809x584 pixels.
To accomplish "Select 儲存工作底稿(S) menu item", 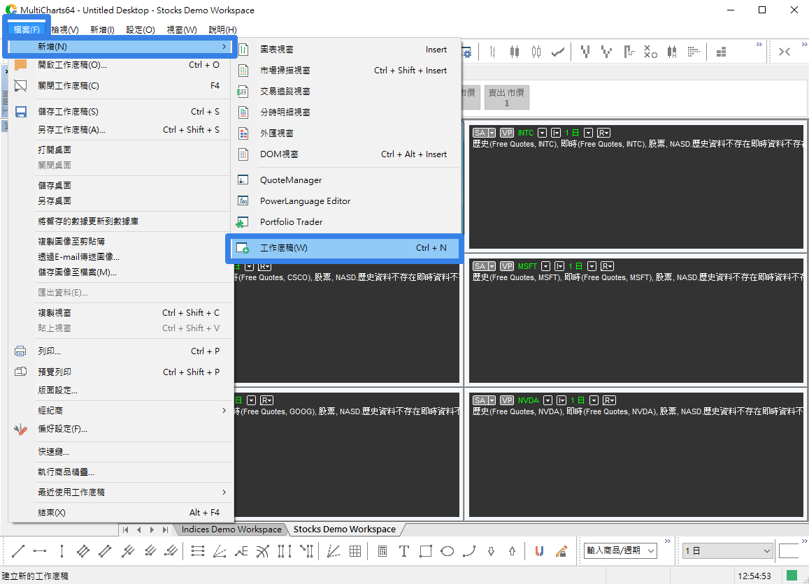I will point(121,111).
